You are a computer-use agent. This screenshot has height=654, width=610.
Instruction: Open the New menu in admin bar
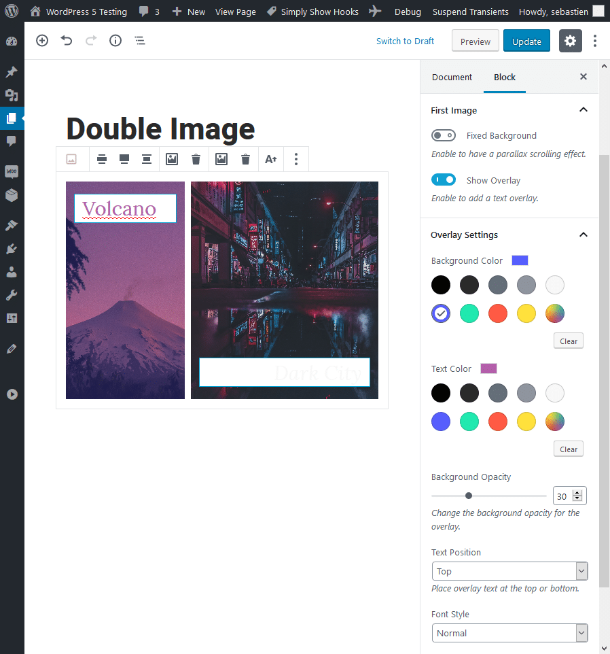pos(189,12)
